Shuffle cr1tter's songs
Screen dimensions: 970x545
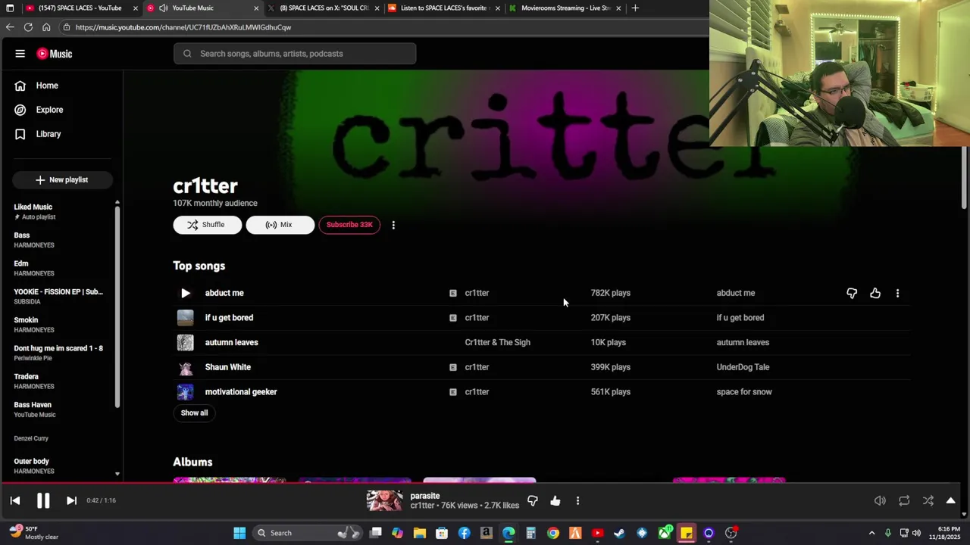pyautogui.click(x=207, y=225)
